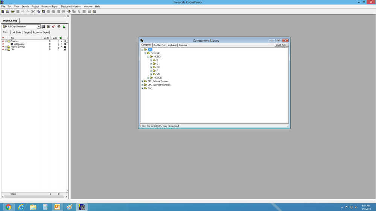376x211 pixels.
Task: Collapse the Freescale tree node
Action: pyautogui.click(x=145, y=53)
